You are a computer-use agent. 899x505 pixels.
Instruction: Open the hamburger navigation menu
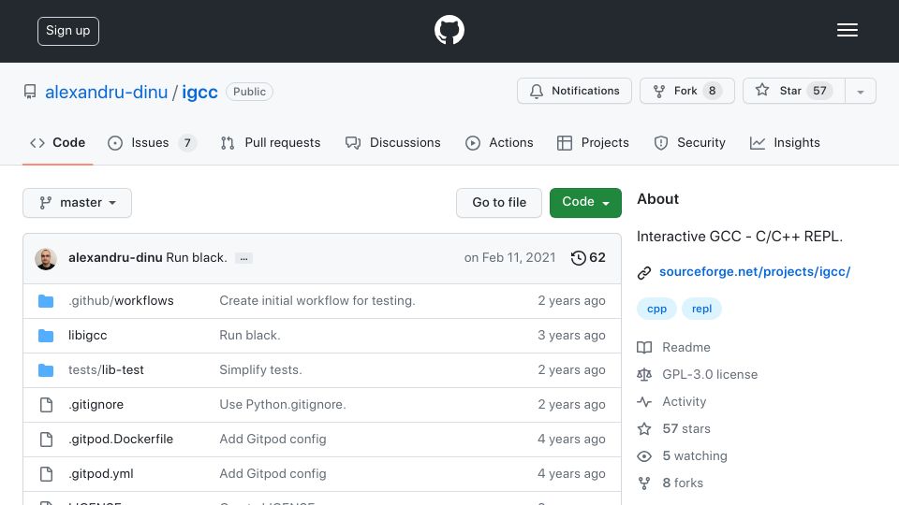[847, 30]
